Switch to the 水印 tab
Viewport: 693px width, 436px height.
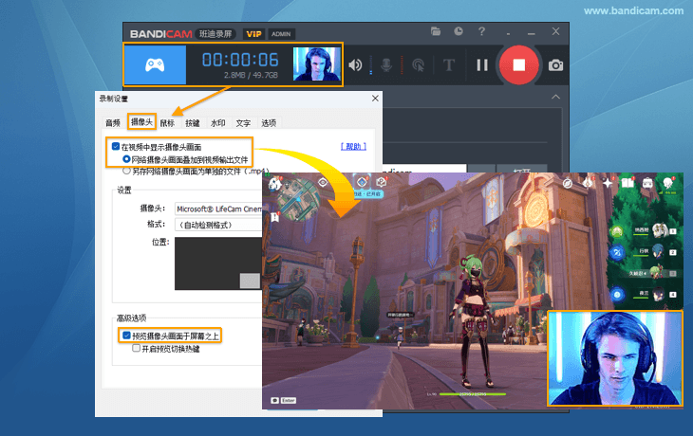(x=217, y=122)
